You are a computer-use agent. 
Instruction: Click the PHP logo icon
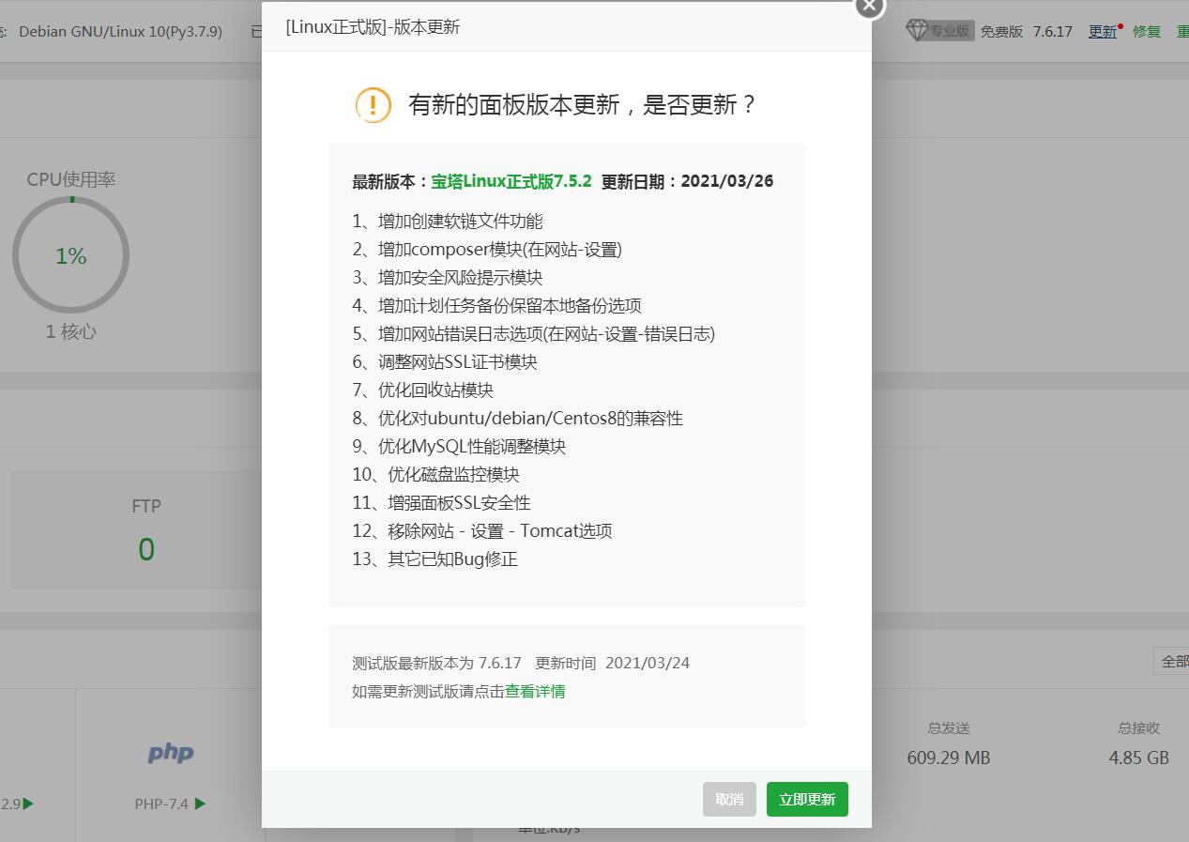[171, 753]
